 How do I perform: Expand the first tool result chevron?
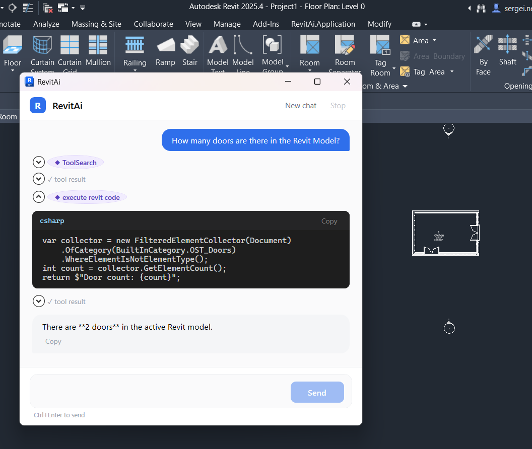pyautogui.click(x=39, y=179)
